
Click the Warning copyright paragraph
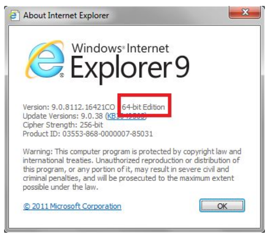(x=132, y=170)
